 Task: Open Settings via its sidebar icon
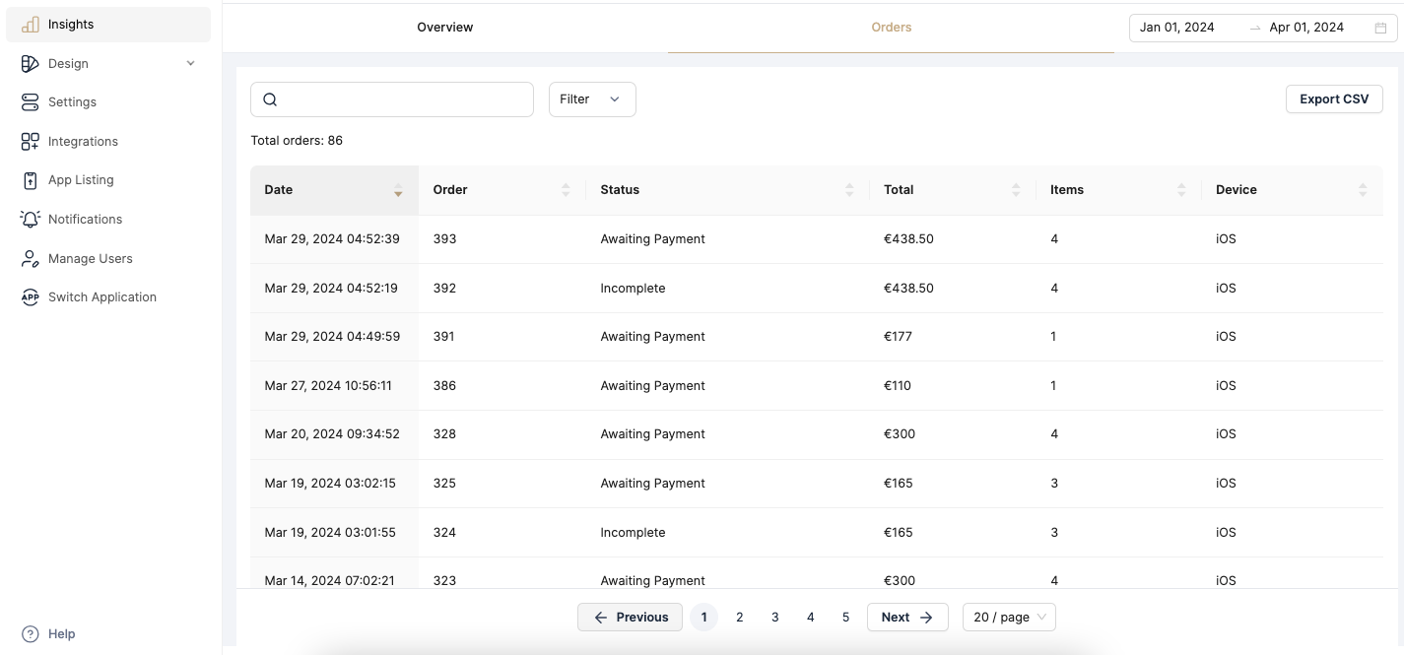(31, 102)
